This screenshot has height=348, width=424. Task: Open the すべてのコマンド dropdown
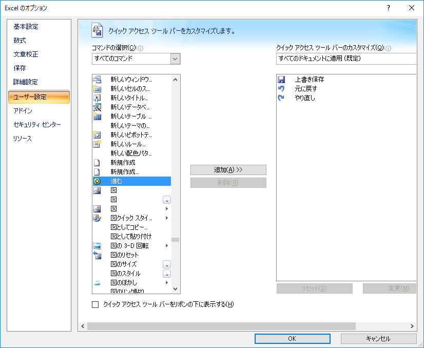point(175,59)
